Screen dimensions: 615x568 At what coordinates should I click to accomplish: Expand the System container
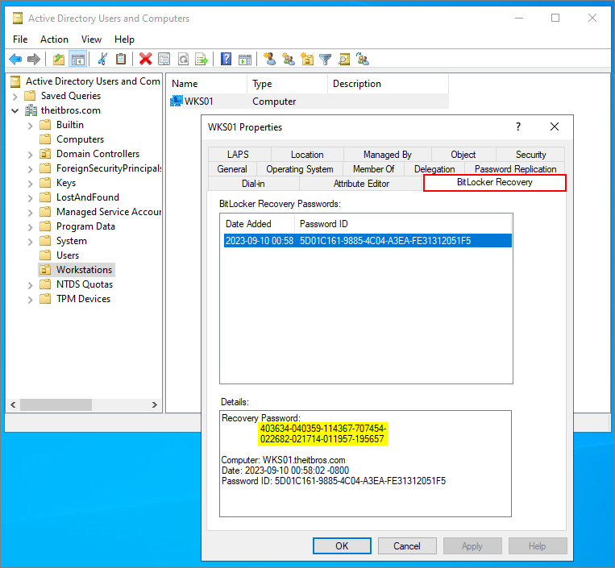pyautogui.click(x=30, y=242)
